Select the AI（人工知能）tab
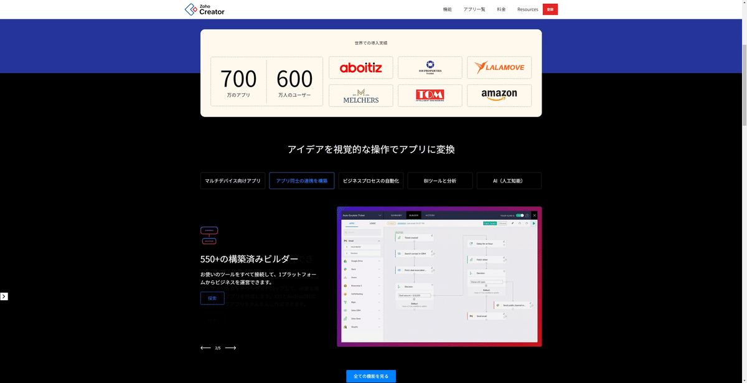747x383 pixels. [x=509, y=181]
